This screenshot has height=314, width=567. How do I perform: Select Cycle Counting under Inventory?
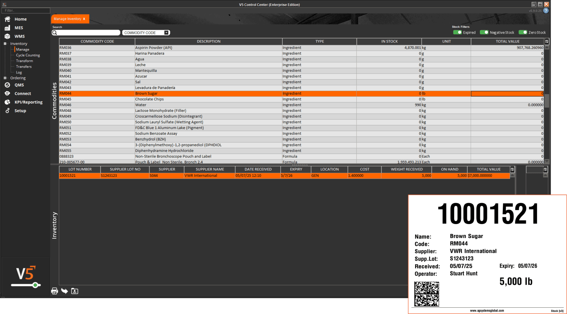[x=27, y=55]
